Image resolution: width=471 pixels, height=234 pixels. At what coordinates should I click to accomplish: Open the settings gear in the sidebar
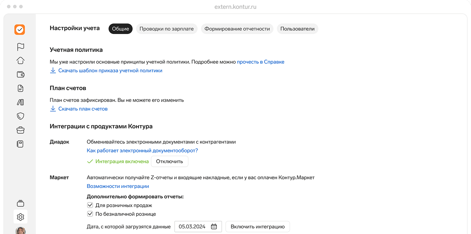20,217
